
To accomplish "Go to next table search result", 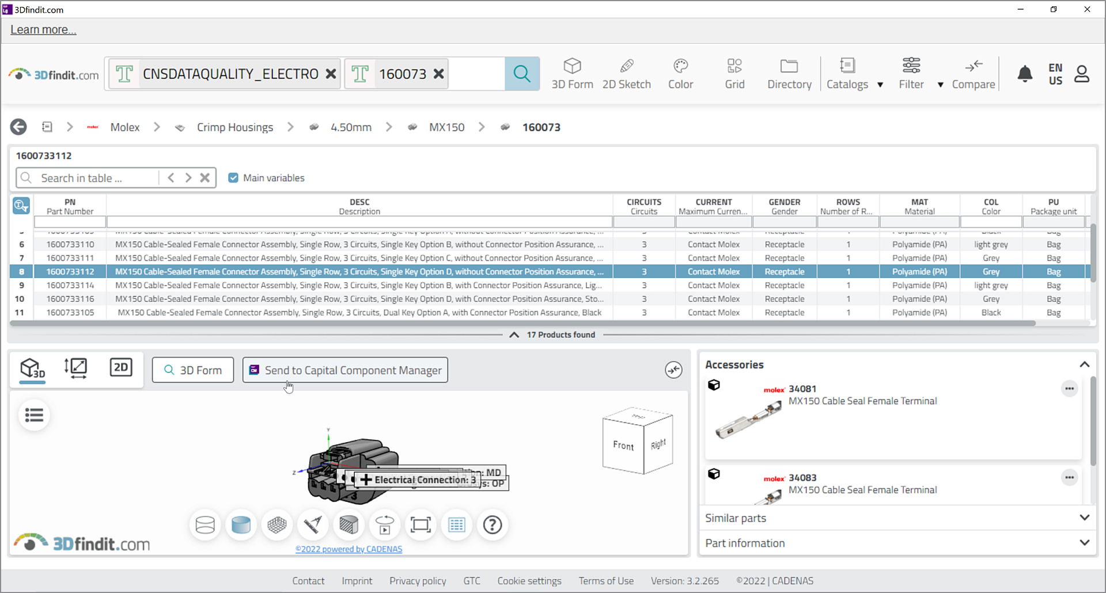I will (188, 178).
